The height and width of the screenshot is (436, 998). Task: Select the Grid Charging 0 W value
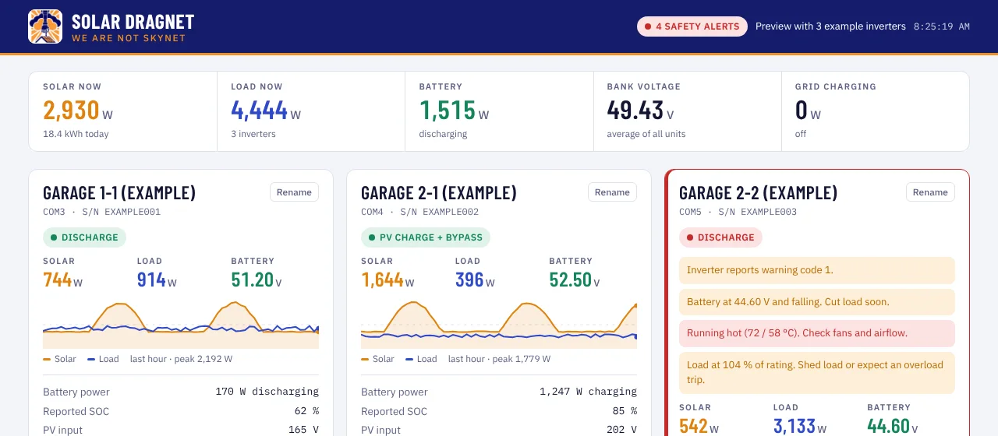point(808,111)
